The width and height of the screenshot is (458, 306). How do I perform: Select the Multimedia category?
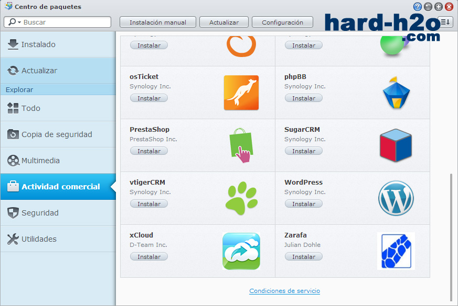pyautogui.click(x=58, y=161)
